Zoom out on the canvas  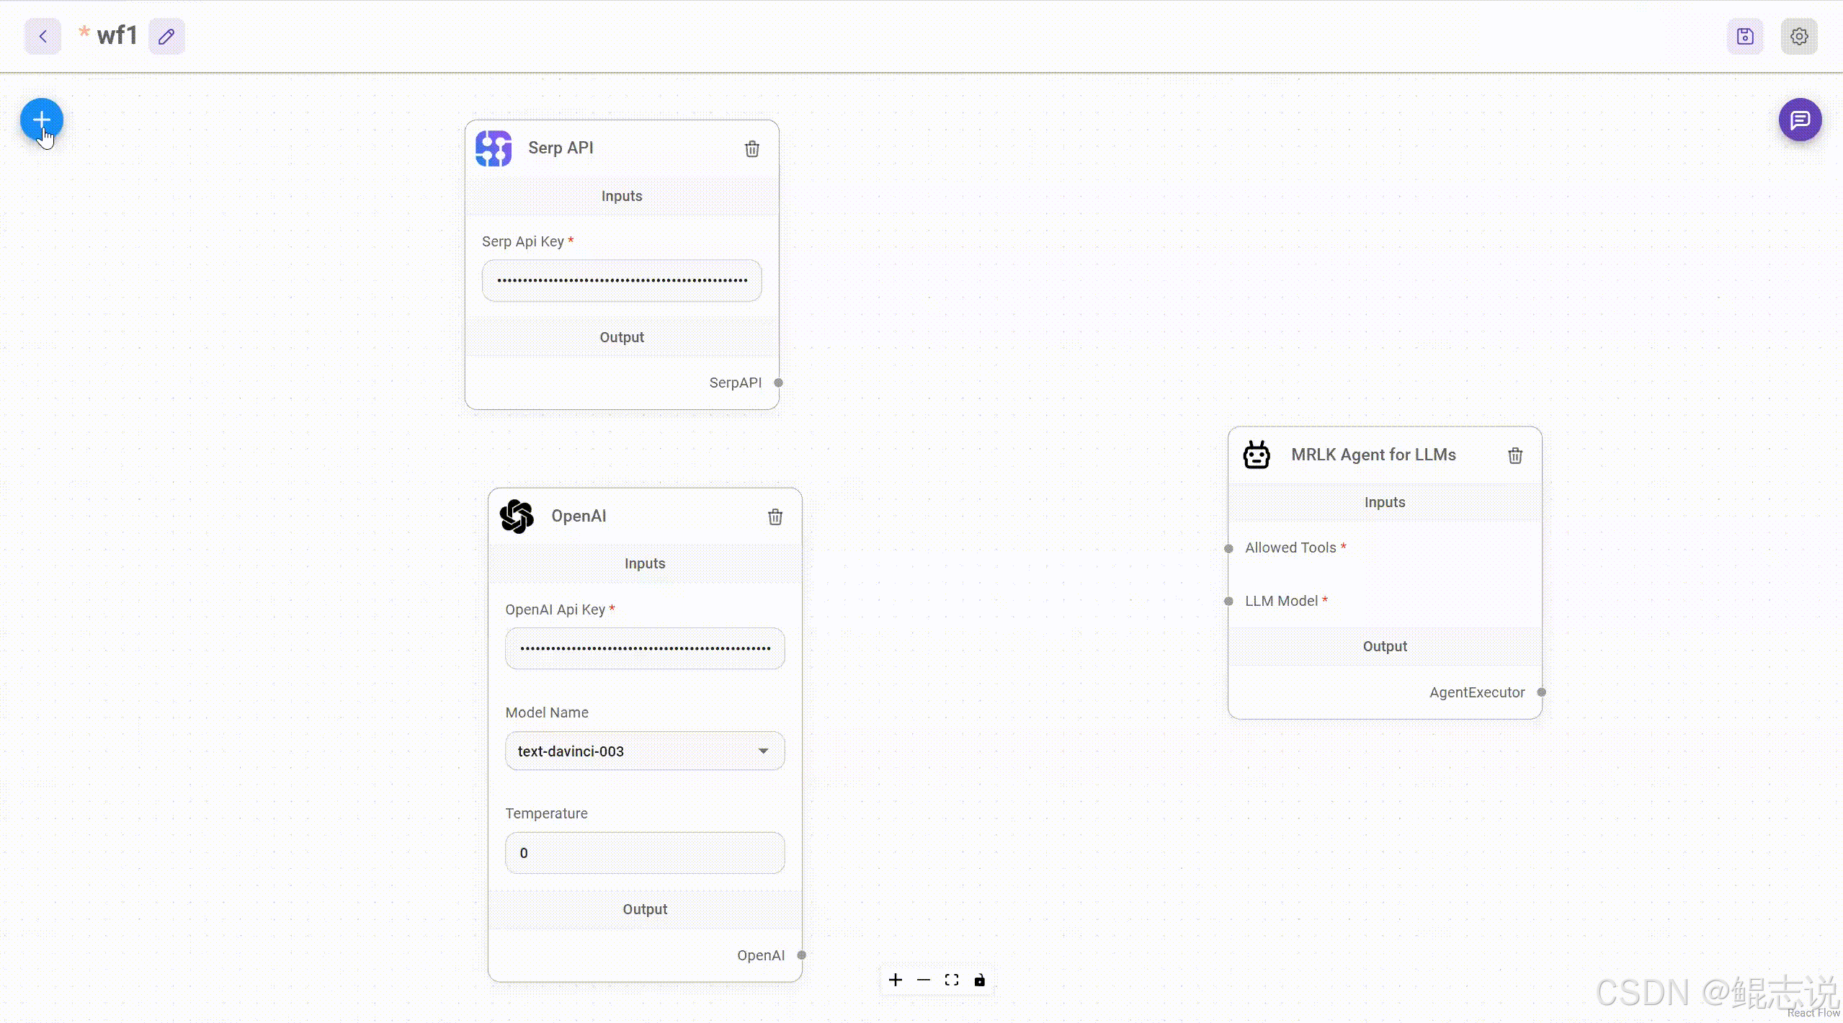click(x=923, y=980)
